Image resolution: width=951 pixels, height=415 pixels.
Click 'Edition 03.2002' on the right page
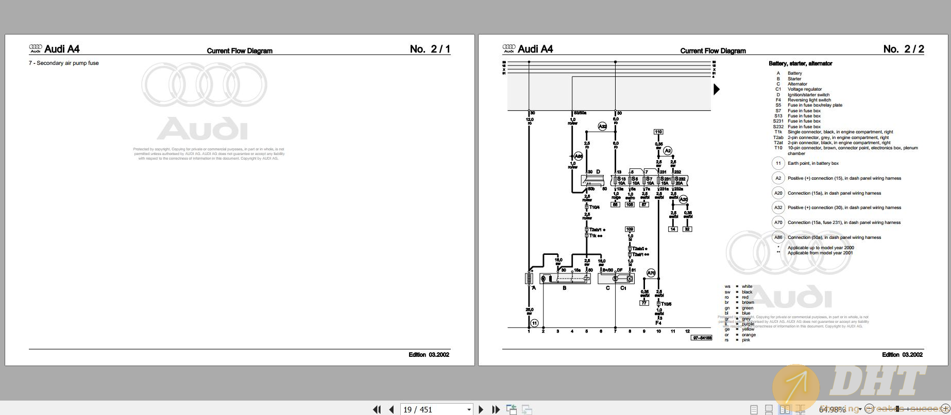[902, 355]
